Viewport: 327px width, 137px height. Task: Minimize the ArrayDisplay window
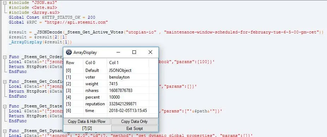pos(118,52)
